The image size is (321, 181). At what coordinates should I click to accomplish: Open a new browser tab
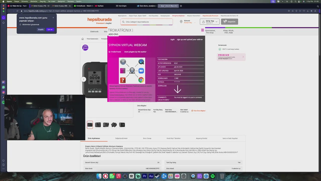coord(181,6)
